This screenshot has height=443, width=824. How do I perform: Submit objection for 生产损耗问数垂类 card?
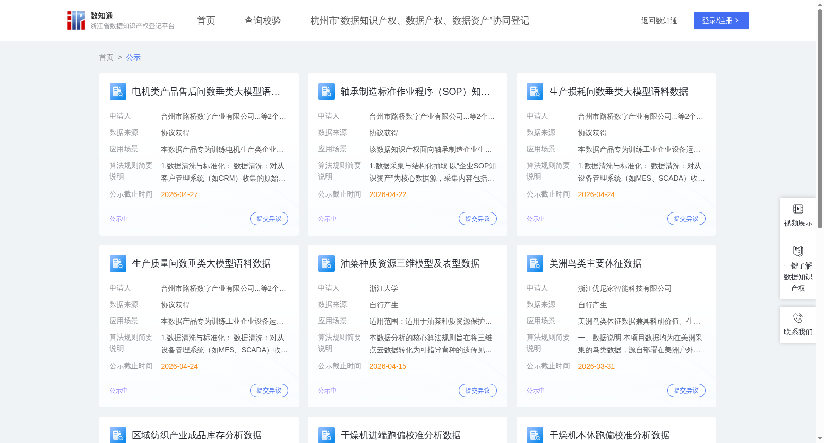point(686,219)
